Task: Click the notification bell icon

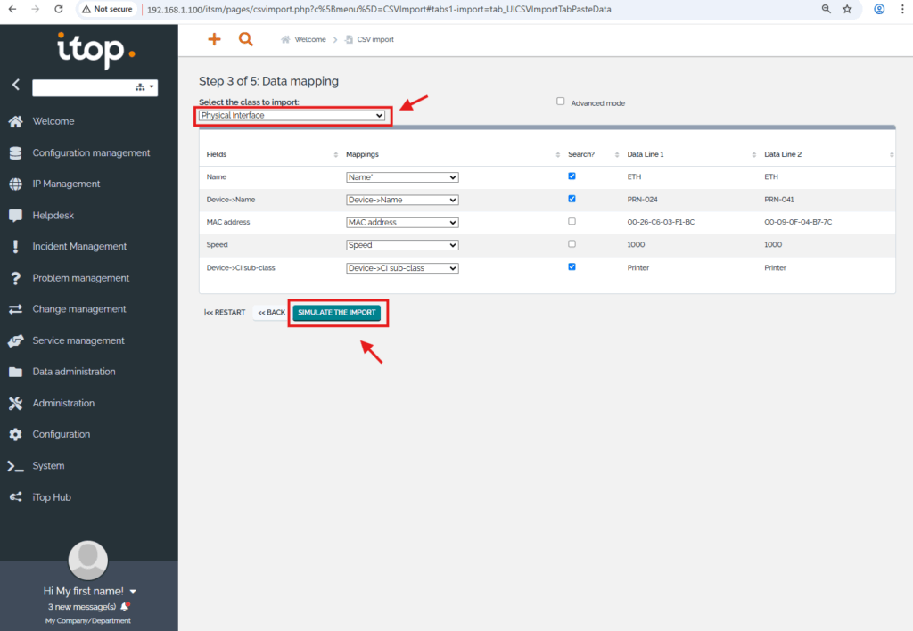Action: [x=125, y=606]
